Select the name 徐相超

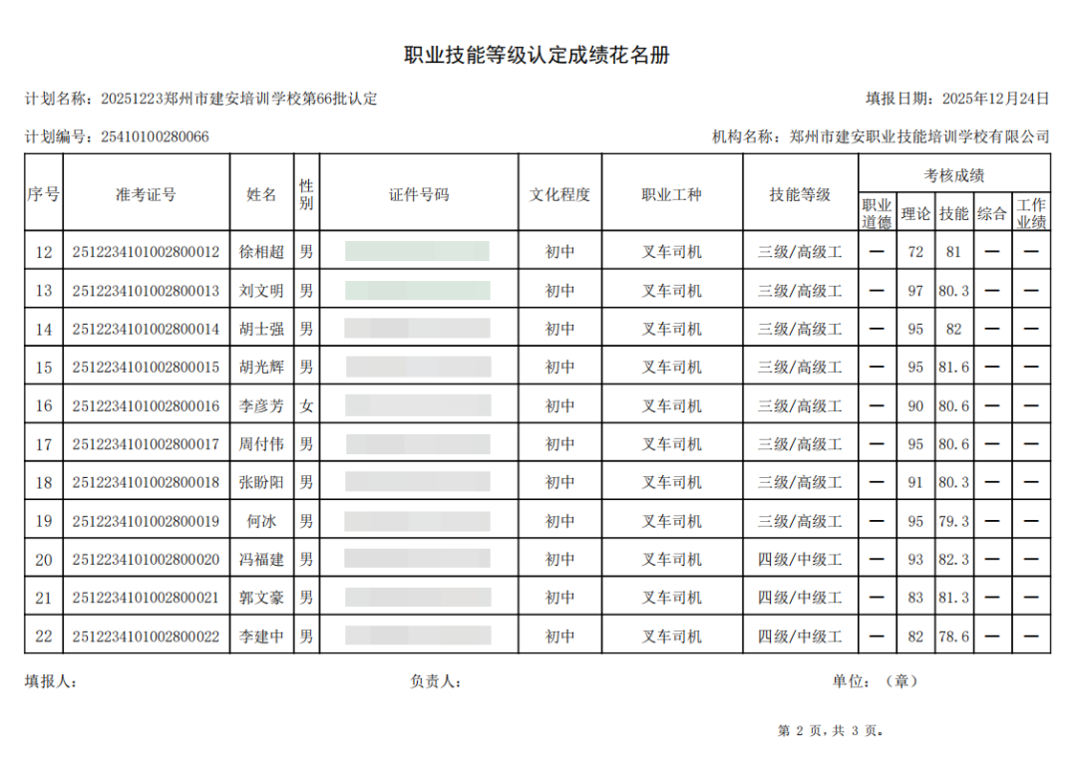[261, 252]
